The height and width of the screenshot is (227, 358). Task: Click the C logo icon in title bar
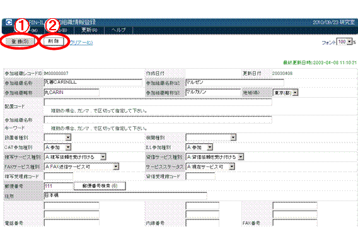click(x=9, y=22)
